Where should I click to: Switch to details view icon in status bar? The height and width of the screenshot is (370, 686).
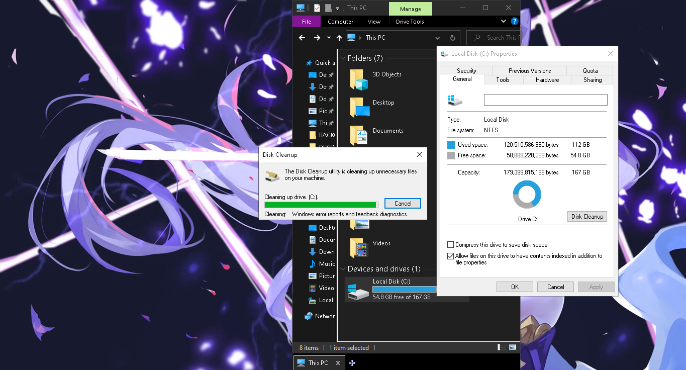[x=502, y=347]
